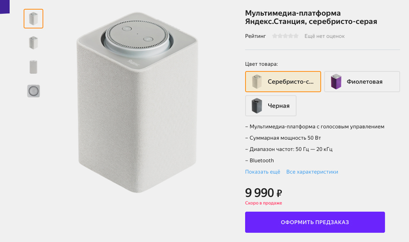Screen dimensions: 409x242
Task: Click the rating stars row
Action: click(285, 36)
